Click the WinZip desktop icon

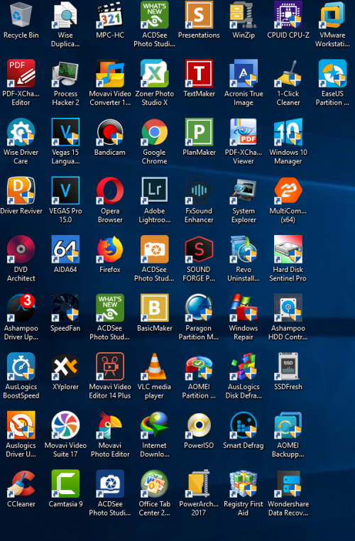pos(244,15)
